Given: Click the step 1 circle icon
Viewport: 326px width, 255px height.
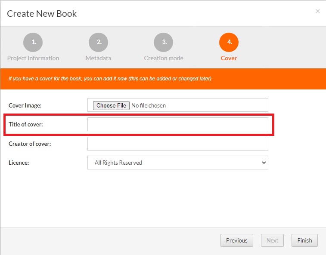Looking at the screenshot, I should 33,42.
